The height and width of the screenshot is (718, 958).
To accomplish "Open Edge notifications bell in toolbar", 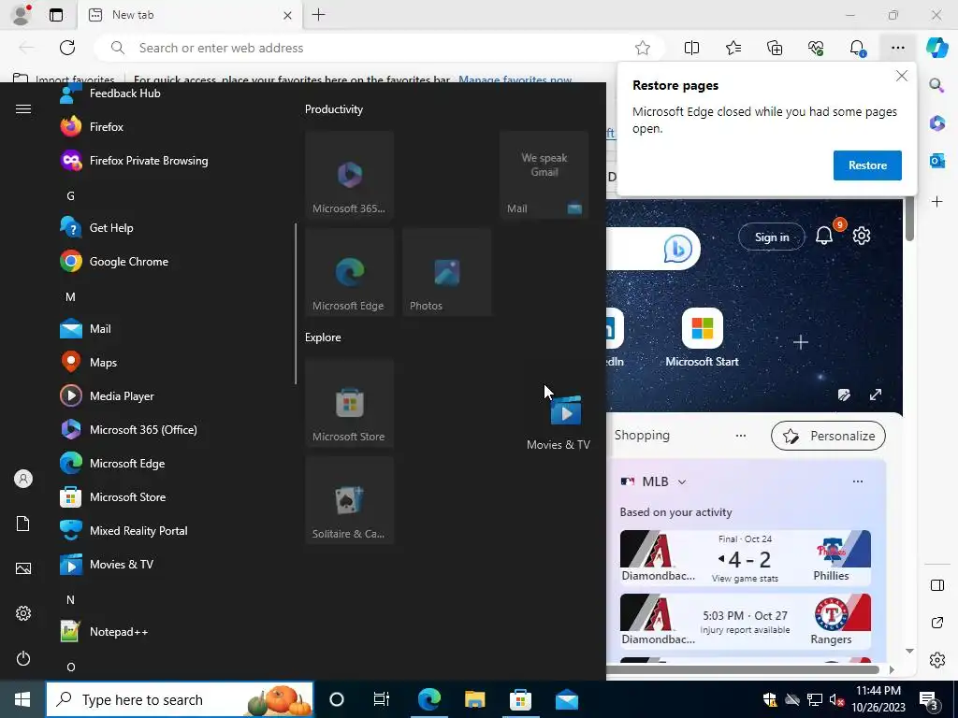I will [857, 49].
